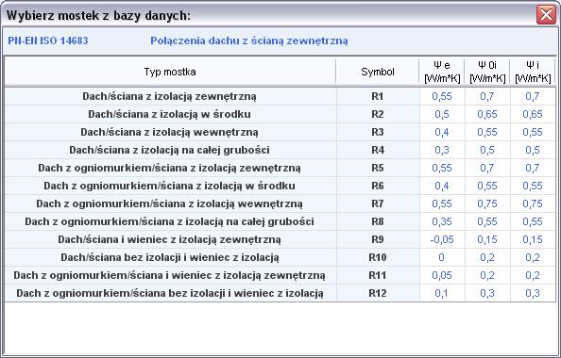This screenshot has height=358, width=561.
Task: Select 'Dach/ściana z izolacją na całej grubości'
Action: pos(280,150)
